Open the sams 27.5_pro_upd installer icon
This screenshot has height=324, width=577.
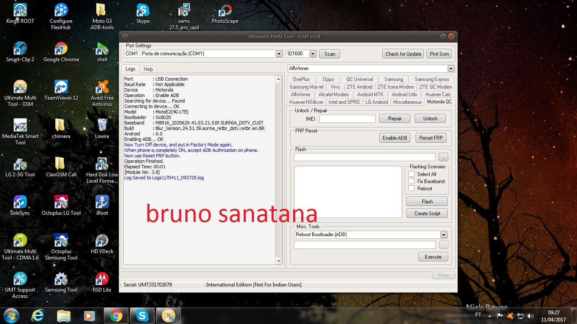pos(184,17)
